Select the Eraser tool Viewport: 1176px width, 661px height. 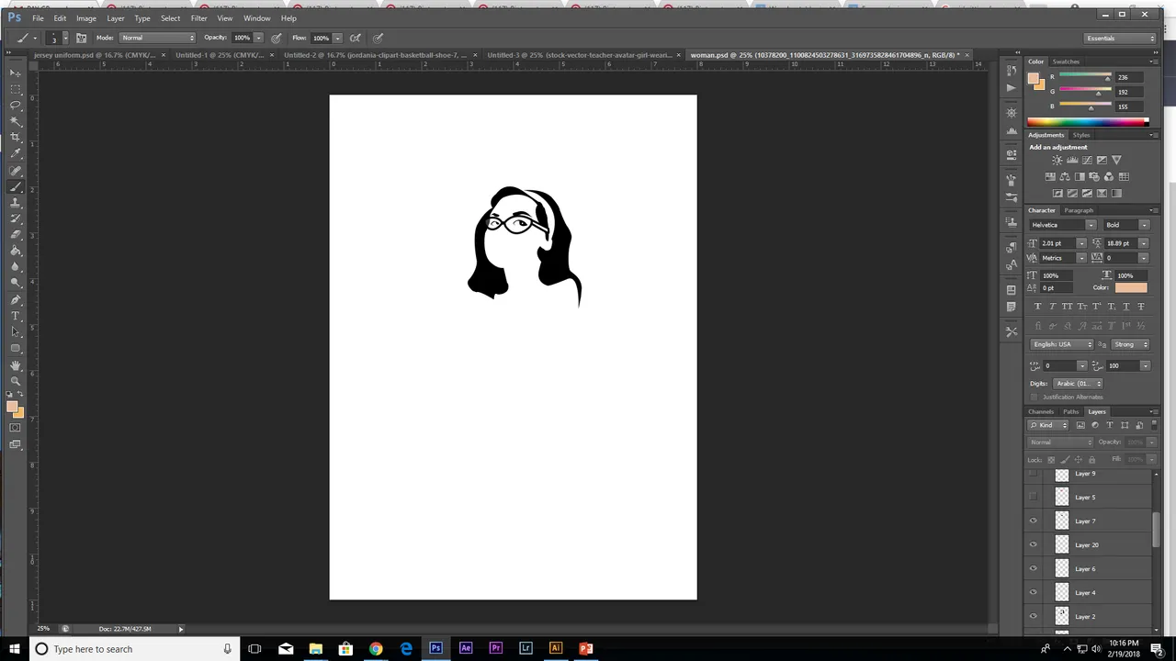16,235
